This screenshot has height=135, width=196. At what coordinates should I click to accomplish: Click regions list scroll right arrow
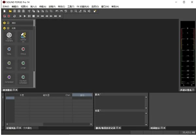[x=91, y=124]
